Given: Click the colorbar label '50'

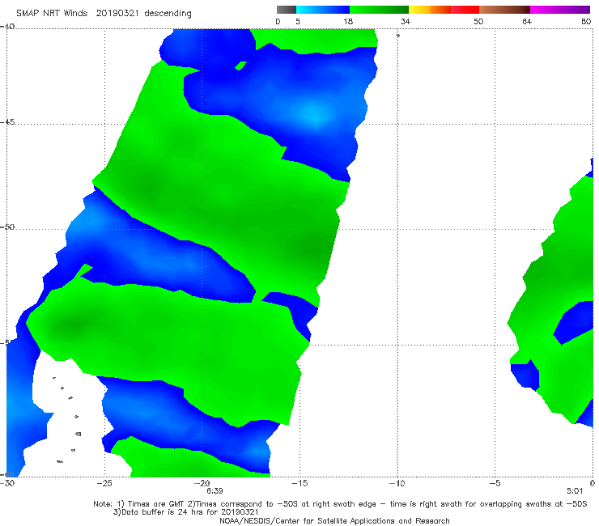Looking at the screenshot, I should [x=478, y=21].
